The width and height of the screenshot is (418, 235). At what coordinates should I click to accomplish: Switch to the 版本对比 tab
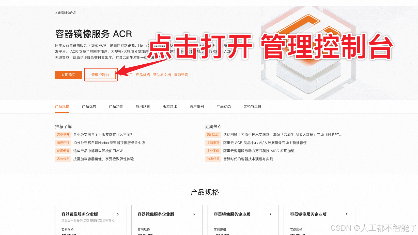point(170,106)
